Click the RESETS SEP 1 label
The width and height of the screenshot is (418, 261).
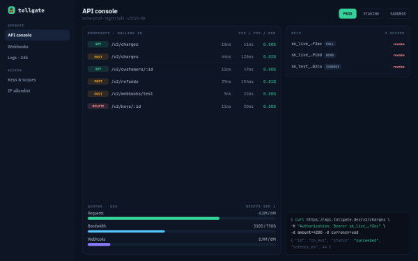pos(261,207)
